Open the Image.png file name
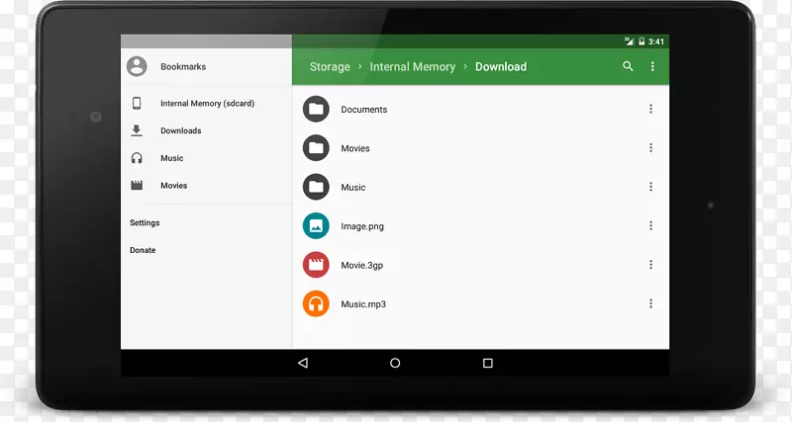 click(x=362, y=226)
